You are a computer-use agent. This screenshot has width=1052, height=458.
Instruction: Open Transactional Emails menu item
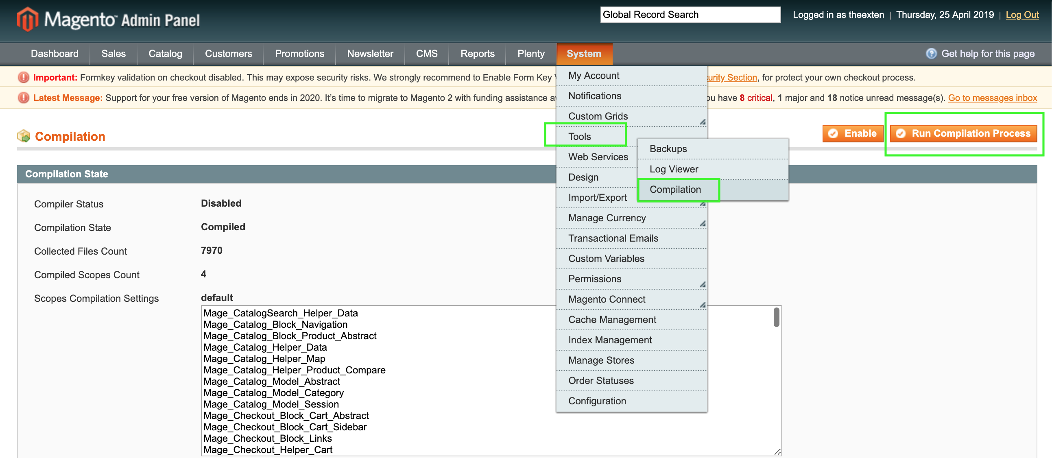(x=631, y=238)
